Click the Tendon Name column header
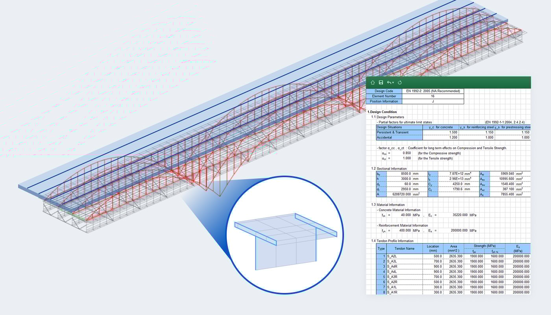Screen dimensions: 551x315 [x=405, y=248]
